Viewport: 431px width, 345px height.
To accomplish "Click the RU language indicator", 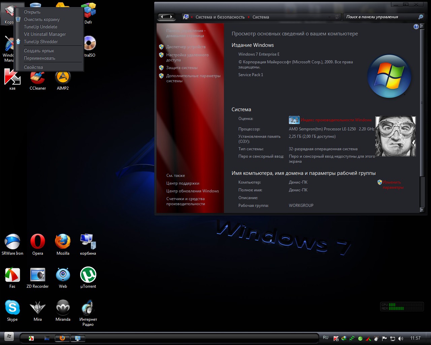I will click(x=326, y=338).
